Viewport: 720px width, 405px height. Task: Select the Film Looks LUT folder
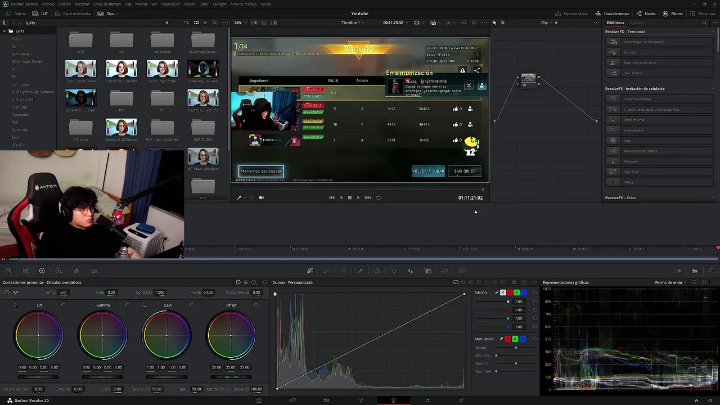pyautogui.click(x=20, y=84)
